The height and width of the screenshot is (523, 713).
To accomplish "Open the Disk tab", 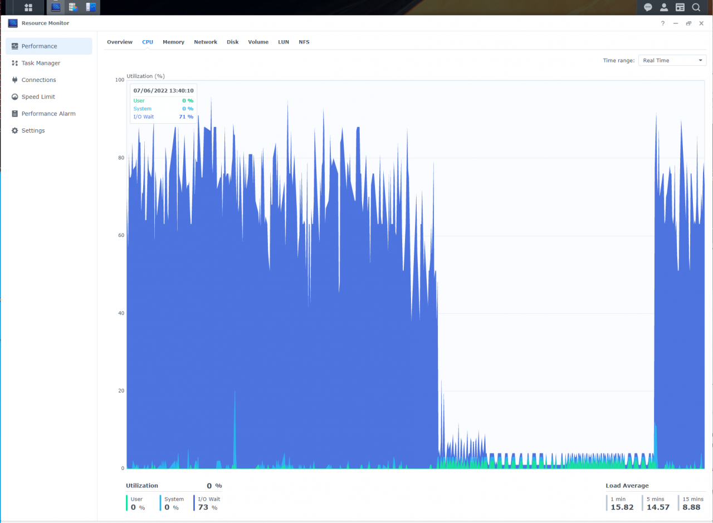I will pos(232,42).
